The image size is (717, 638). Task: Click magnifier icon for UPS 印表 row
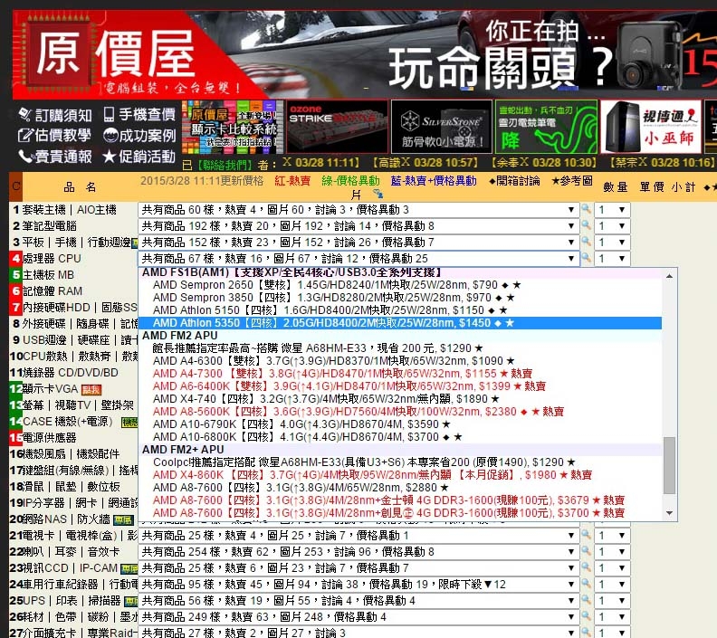coord(586,600)
